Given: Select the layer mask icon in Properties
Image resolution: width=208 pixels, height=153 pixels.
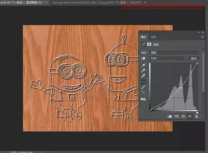Looking at the screenshot, I should click(x=149, y=44).
